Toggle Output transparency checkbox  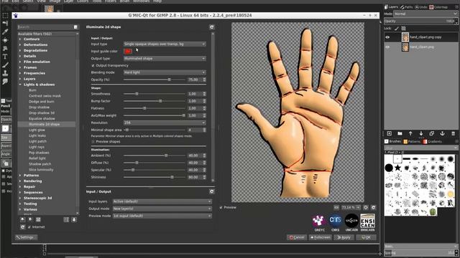[93, 65]
